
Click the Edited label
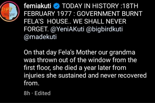(42, 93)
